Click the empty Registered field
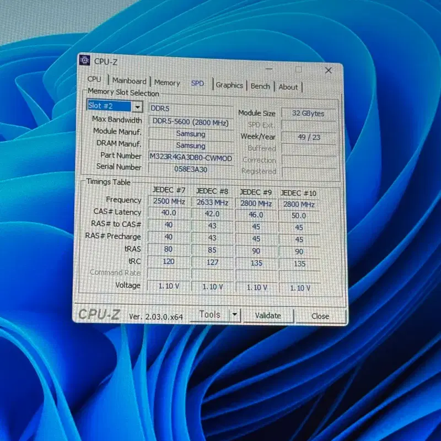 [309, 172]
